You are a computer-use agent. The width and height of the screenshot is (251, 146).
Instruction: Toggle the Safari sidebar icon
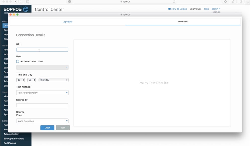28,2
